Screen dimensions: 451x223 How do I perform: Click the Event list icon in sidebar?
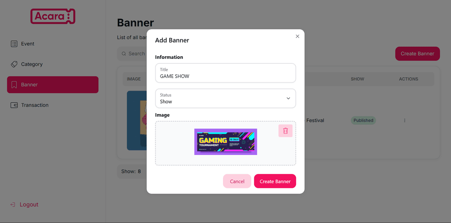point(14,44)
